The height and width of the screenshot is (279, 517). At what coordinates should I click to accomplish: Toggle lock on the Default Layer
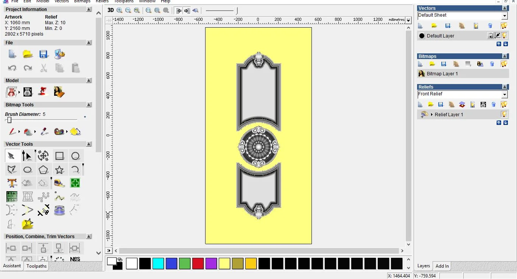click(x=491, y=36)
